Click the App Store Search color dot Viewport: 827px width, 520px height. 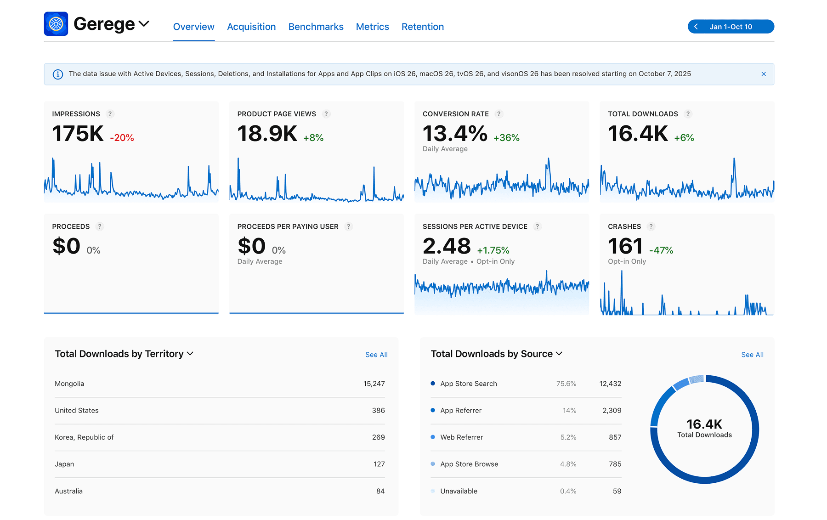pyautogui.click(x=433, y=384)
